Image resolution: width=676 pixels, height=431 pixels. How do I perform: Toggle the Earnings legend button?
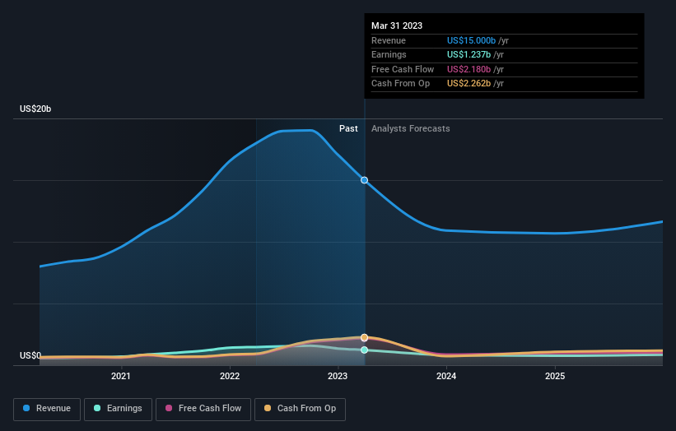(118, 409)
